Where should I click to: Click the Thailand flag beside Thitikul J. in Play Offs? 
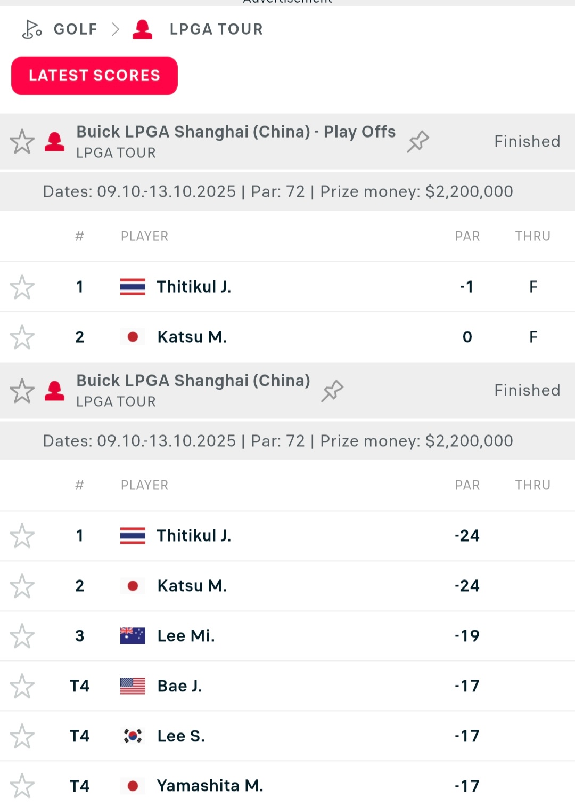[133, 287]
